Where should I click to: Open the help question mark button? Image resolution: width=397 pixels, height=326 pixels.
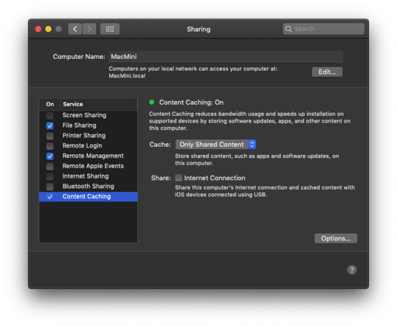point(352,270)
